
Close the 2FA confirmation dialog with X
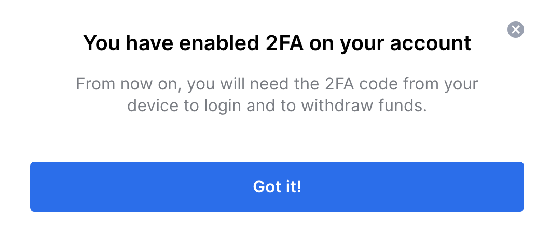(515, 29)
